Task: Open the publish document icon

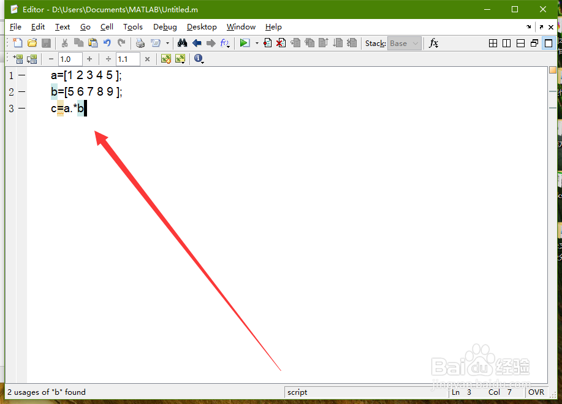Action: click(x=156, y=43)
